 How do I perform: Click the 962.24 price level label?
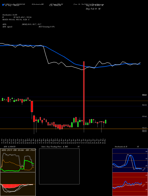tap(144, 105)
